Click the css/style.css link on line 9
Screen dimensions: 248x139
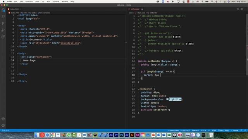[x=70, y=43]
